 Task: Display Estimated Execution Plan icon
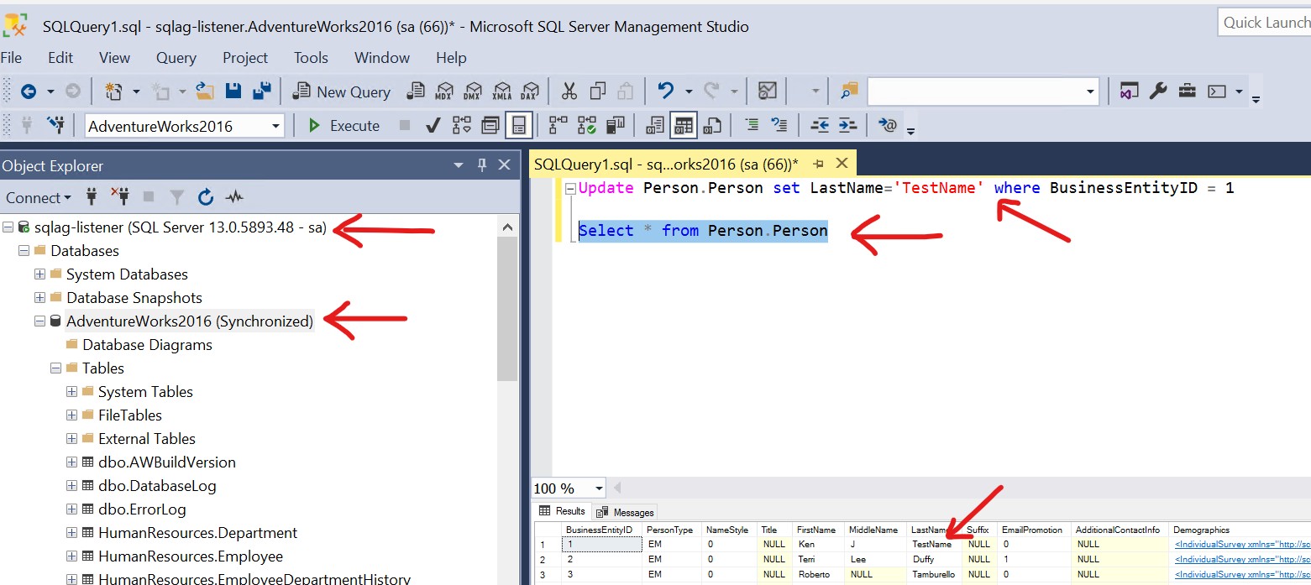click(x=462, y=126)
